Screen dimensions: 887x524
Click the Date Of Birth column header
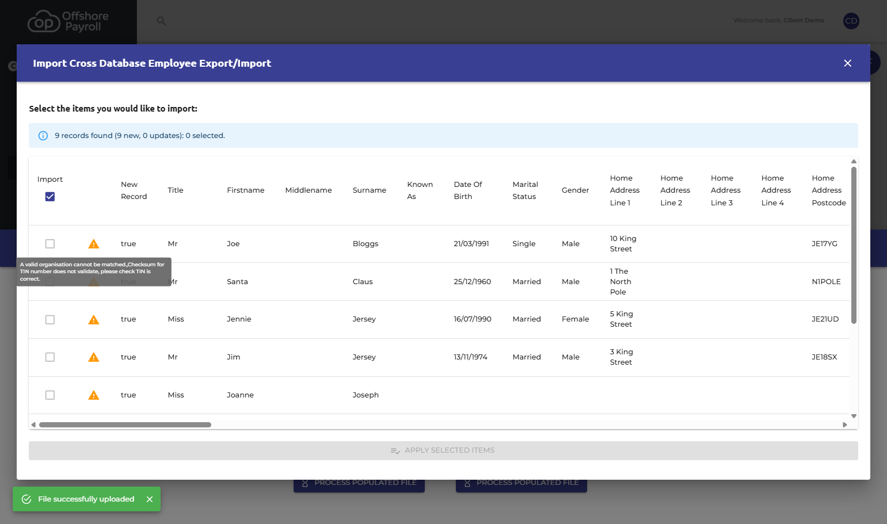pos(468,190)
